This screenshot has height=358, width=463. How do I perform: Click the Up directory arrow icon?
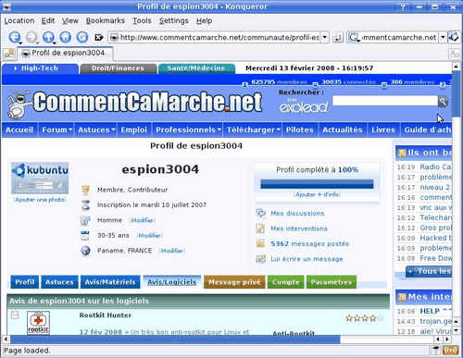coord(48,37)
